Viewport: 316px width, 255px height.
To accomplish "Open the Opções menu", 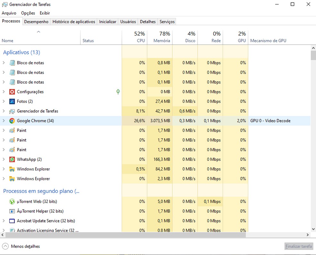I will [28, 13].
